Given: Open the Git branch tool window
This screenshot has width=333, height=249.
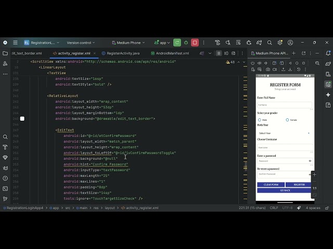Looking at the screenshot, I should 5,199.
